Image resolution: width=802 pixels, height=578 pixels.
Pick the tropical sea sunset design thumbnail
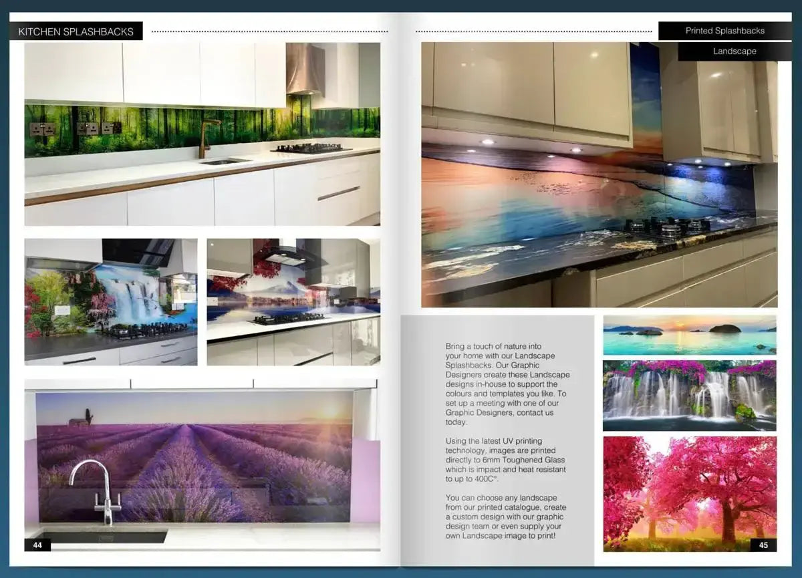pos(689,335)
